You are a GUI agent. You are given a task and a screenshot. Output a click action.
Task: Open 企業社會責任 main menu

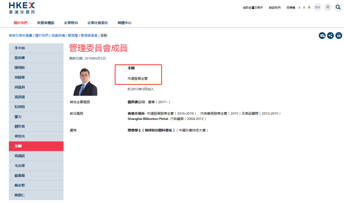point(98,23)
